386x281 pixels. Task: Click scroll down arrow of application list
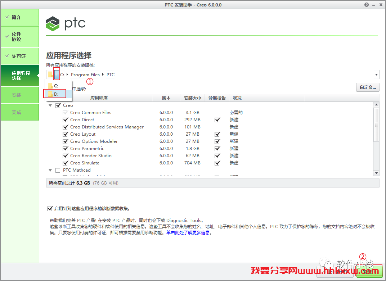pyautogui.click(x=376, y=173)
